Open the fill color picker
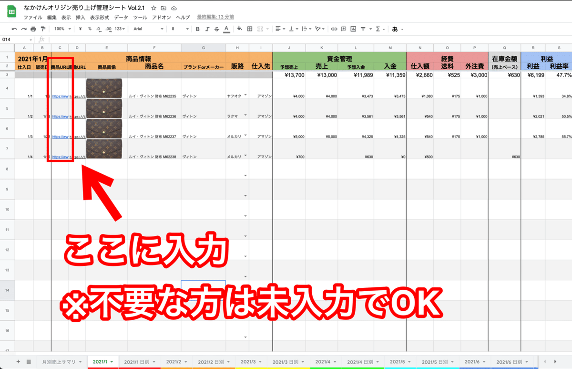This screenshot has height=369, width=572. tap(240, 29)
